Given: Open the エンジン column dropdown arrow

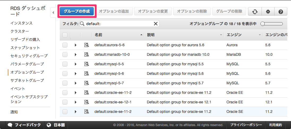Looking at the screenshot, I should tap(260, 35).
